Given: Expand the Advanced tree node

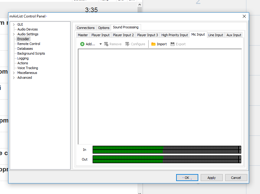Looking at the screenshot, I should [14, 78].
